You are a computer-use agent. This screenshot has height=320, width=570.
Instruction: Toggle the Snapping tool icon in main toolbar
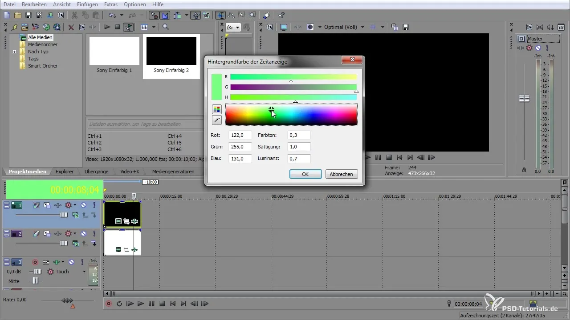click(154, 15)
